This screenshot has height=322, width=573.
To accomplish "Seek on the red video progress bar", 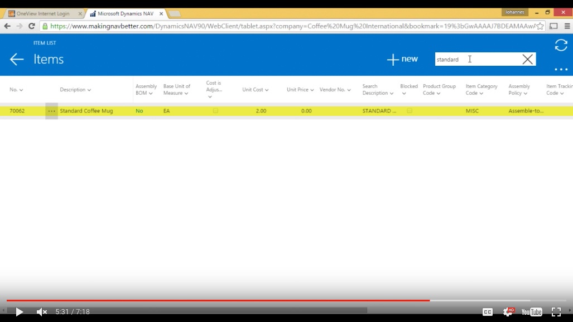I will (218, 300).
